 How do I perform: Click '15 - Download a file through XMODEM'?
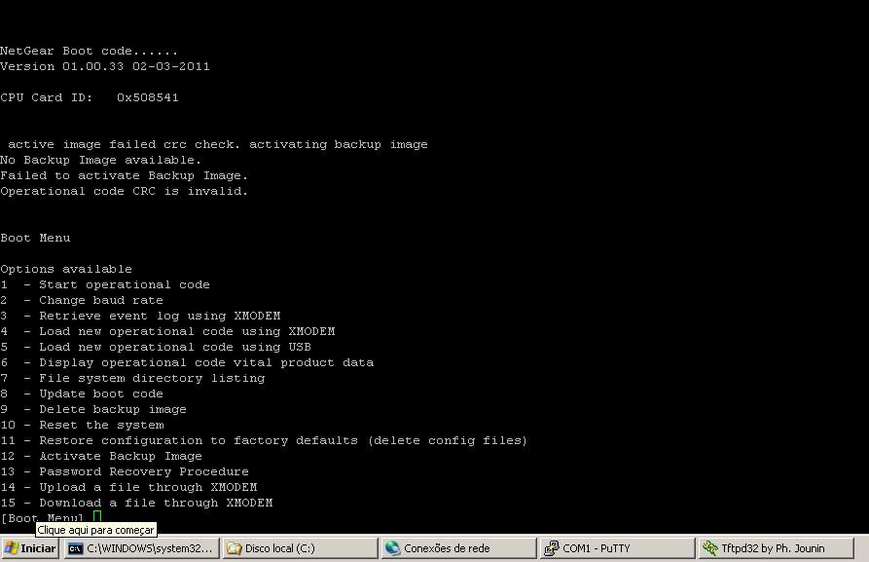136,503
